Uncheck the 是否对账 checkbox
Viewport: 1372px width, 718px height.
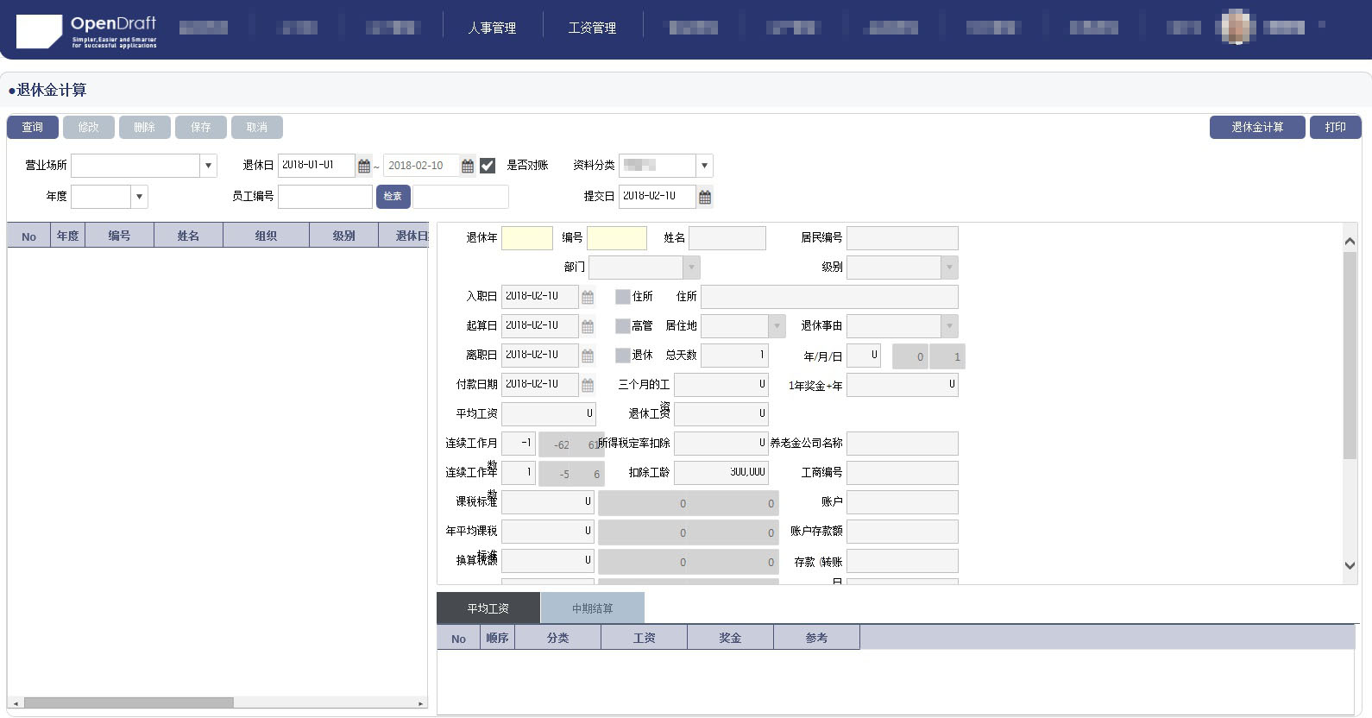pyautogui.click(x=488, y=166)
